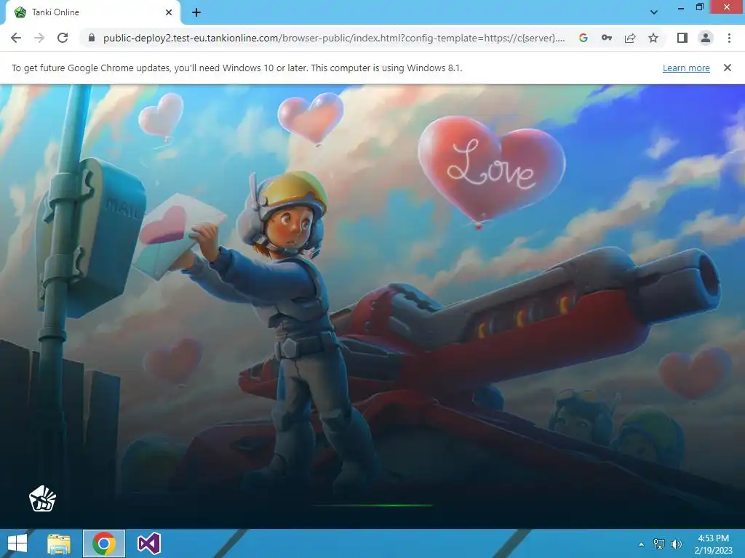Open saved passwords key icon

click(x=607, y=38)
